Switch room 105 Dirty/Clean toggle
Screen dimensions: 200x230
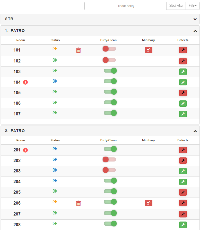click(x=110, y=92)
